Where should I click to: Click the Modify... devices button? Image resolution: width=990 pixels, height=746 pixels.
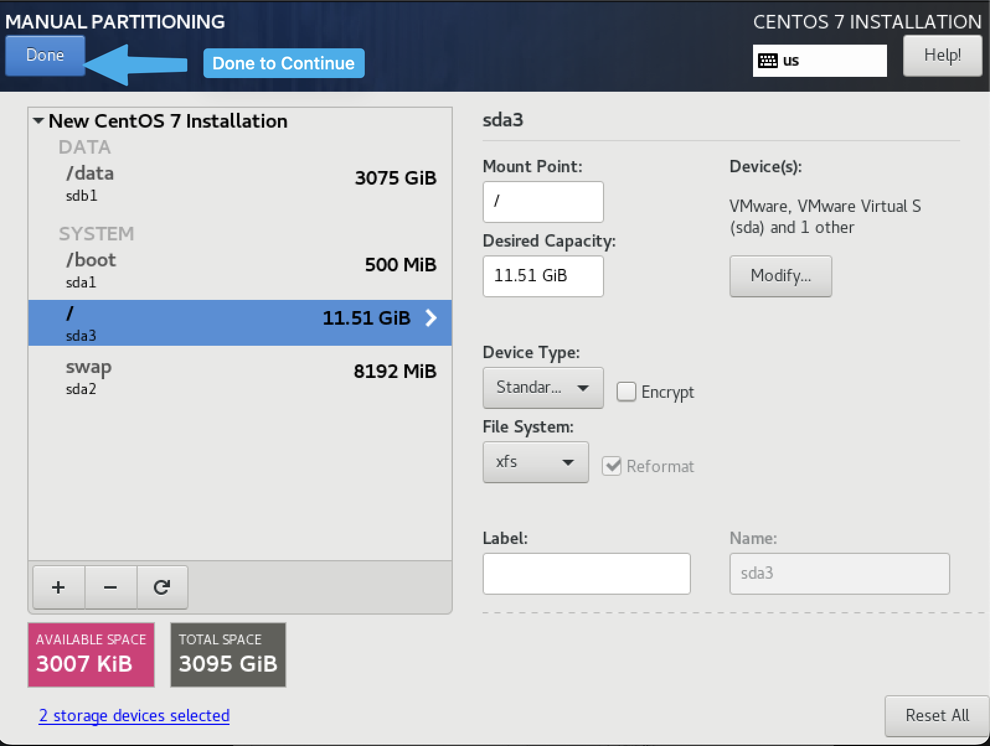pyautogui.click(x=780, y=276)
